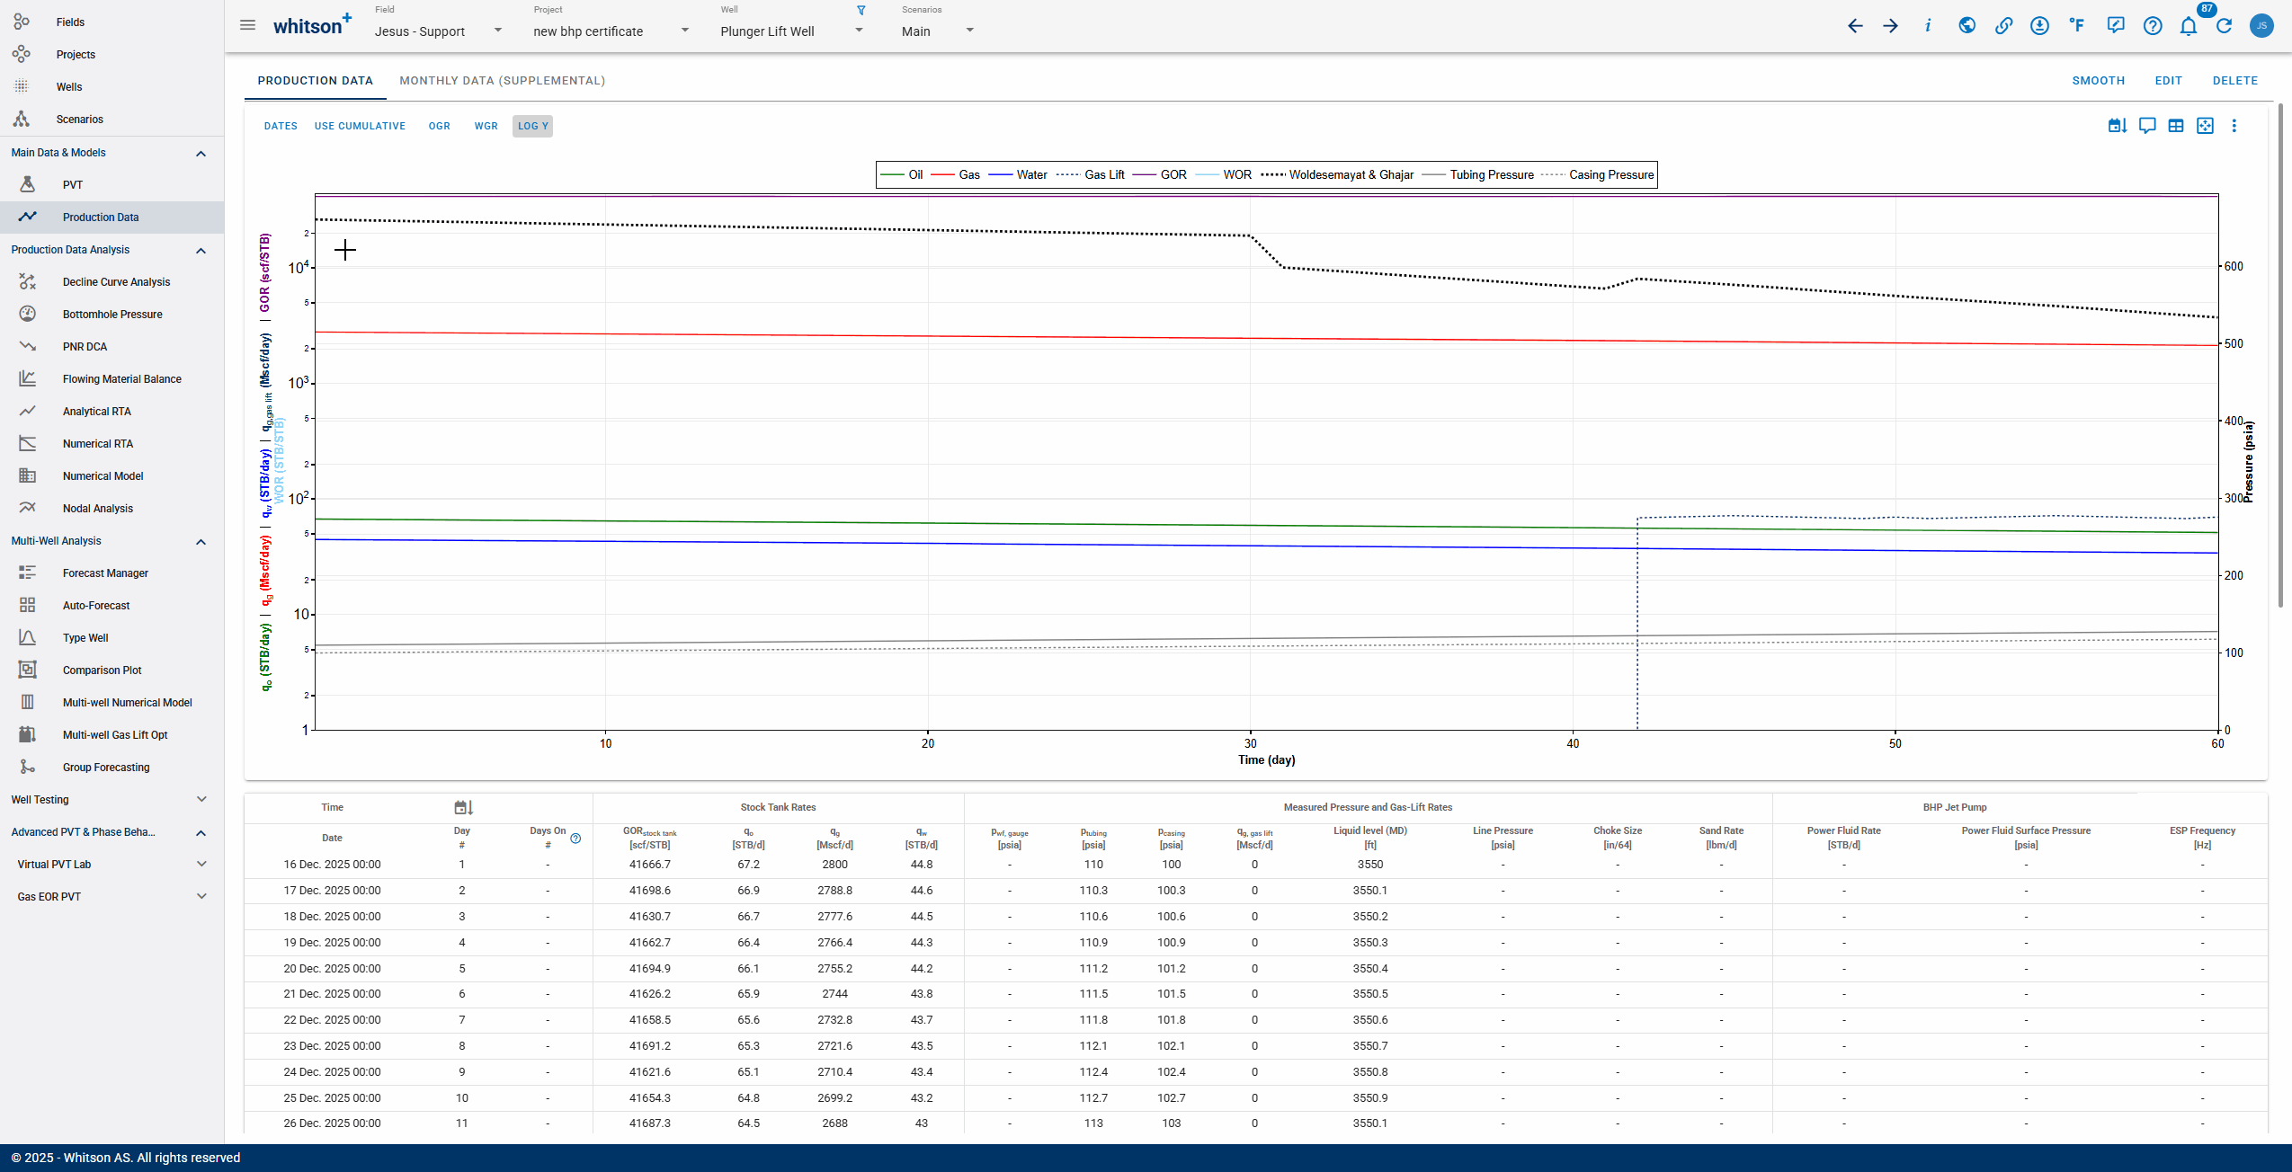The width and height of the screenshot is (2292, 1172).
Task: Click the download circle icon in header
Action: tap(2039, 26)
